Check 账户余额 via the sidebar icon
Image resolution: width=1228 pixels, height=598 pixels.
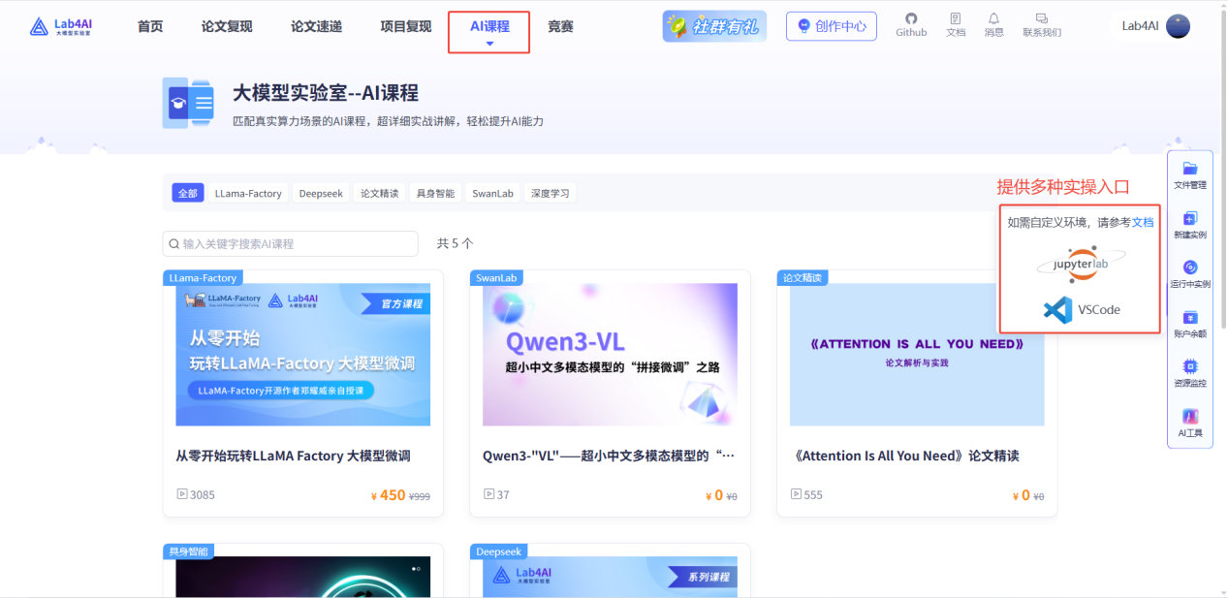pyautogui.click(x=1189, y=323)
